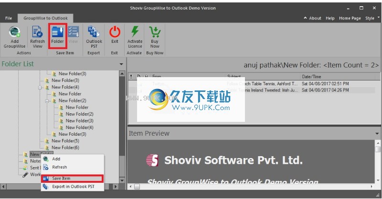382x199 pixels.
Task: Click folder list scrollbar down arrow
Action: tap(122, 180)
